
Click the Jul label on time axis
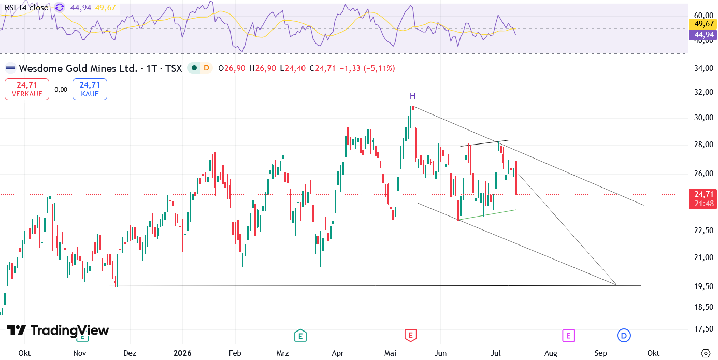pyautogui.click(x=496, y=353)
